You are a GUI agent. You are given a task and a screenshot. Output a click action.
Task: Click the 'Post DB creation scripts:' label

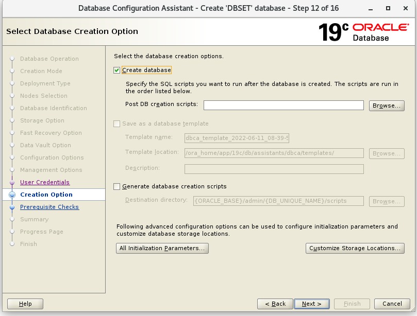pos(161,104)
